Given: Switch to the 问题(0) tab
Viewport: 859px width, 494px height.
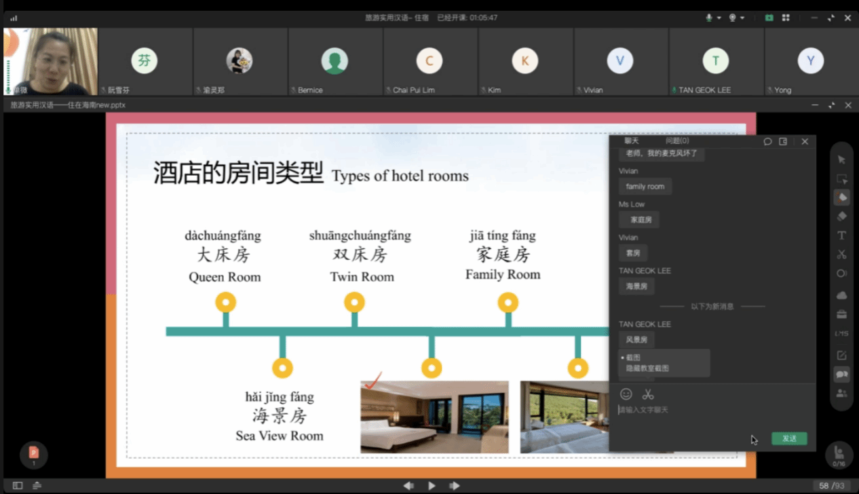Looking at the screenshot, I should (x=676, y=141).
